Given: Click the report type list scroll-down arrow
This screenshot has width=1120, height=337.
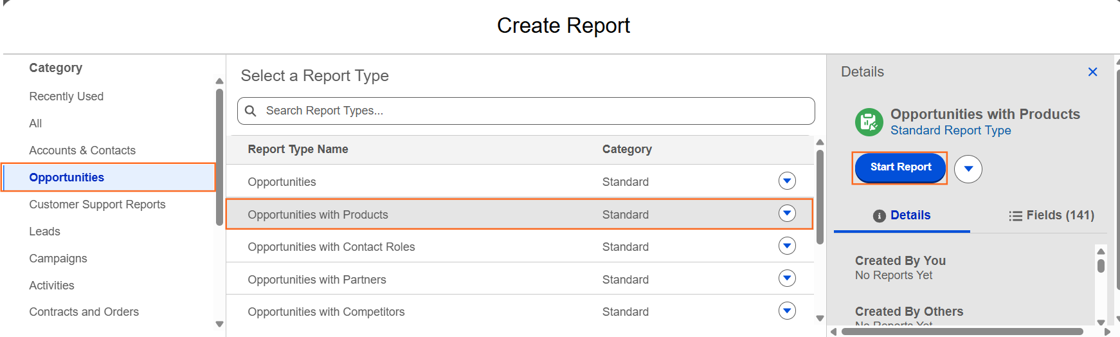Looking at the screenshot, I should [820, 318].
